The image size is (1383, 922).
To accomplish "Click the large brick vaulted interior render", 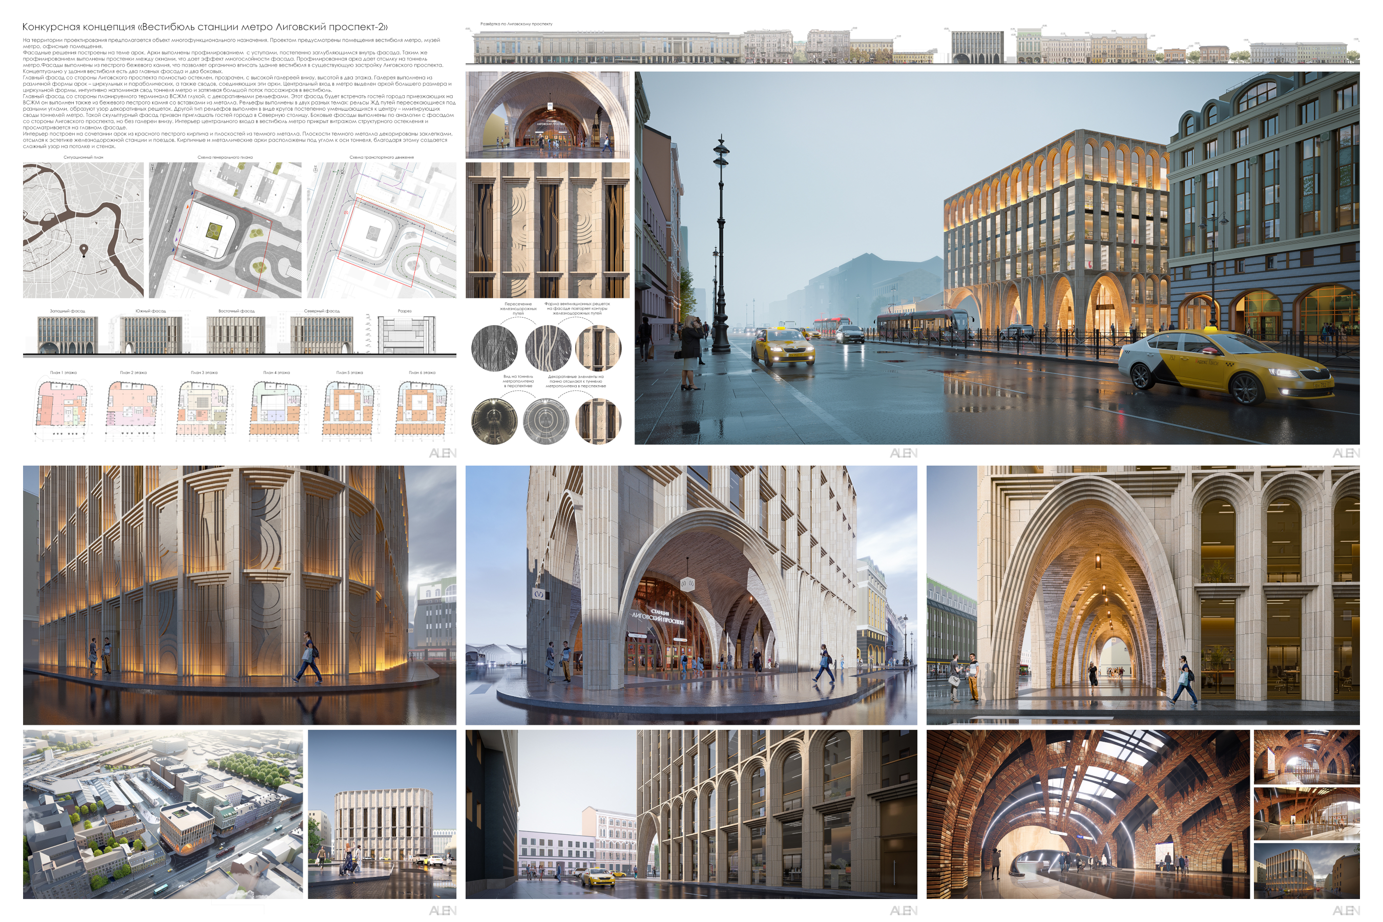I will click(1088, 814).
